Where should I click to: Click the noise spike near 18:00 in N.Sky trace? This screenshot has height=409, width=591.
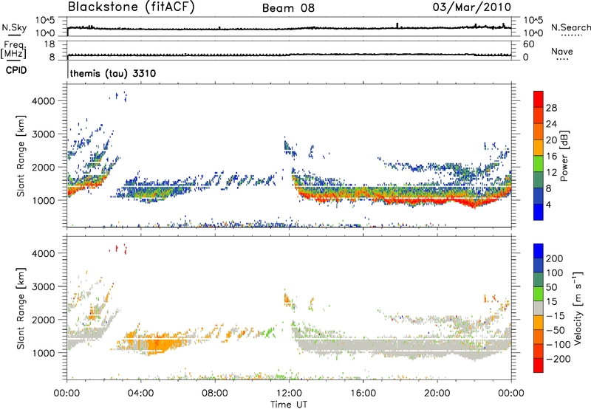pos(397,25)
